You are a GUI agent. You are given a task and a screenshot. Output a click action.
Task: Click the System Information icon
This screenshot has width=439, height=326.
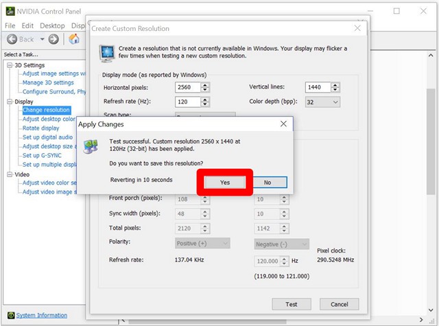[11, 315]
